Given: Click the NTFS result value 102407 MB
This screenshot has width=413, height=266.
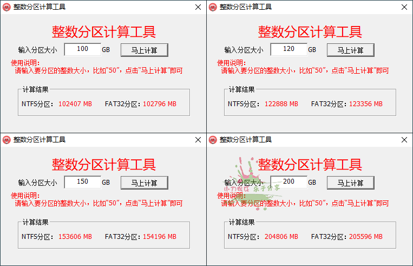Looking at the screenshot, I should click(x=75, y=104).
